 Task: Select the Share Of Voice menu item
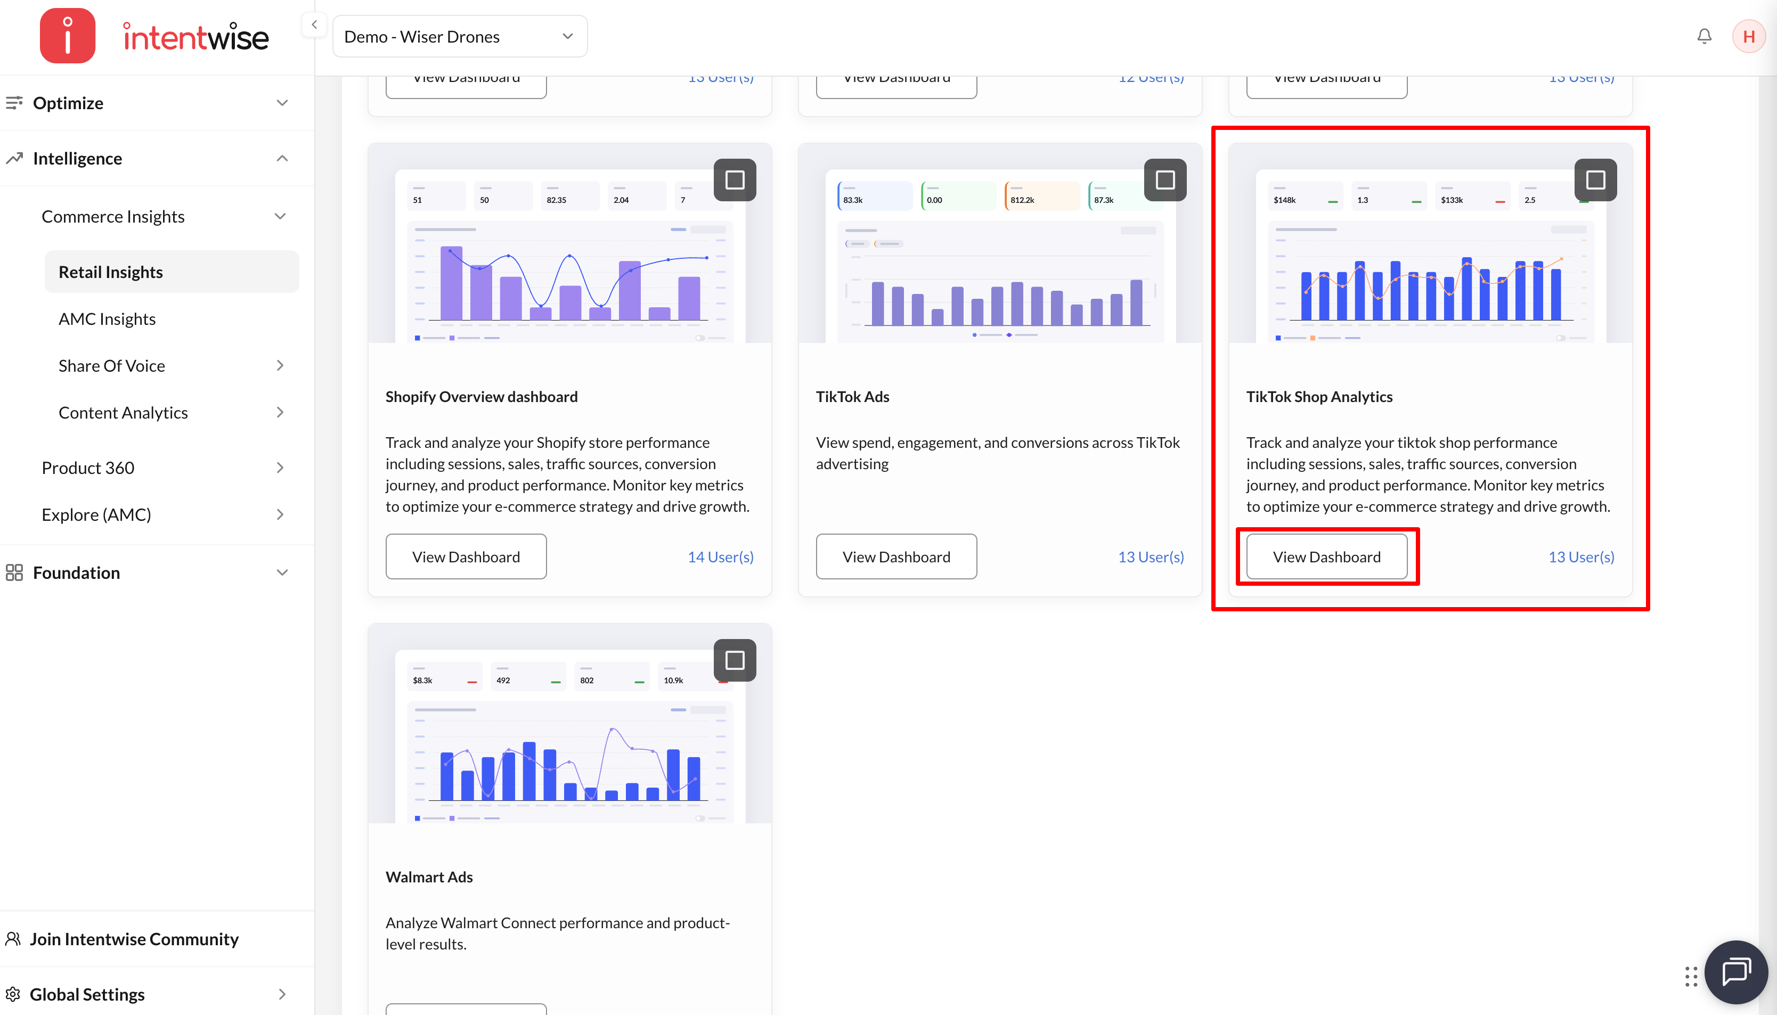(x=111, y=365)
